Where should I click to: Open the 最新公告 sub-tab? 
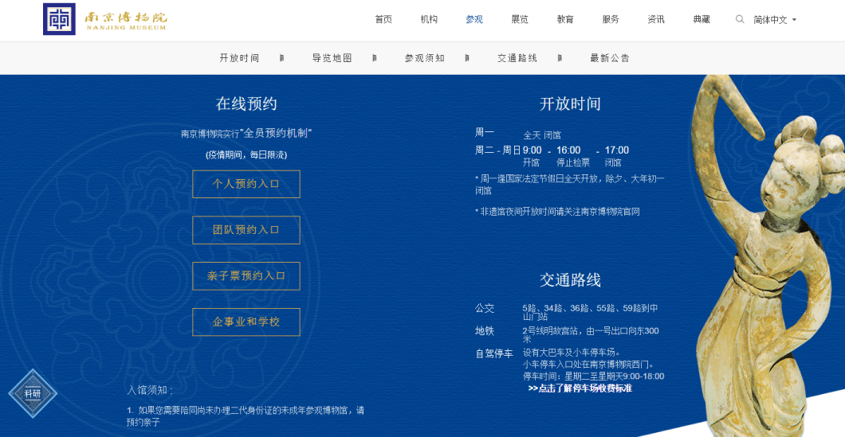(x=610, y=58)
